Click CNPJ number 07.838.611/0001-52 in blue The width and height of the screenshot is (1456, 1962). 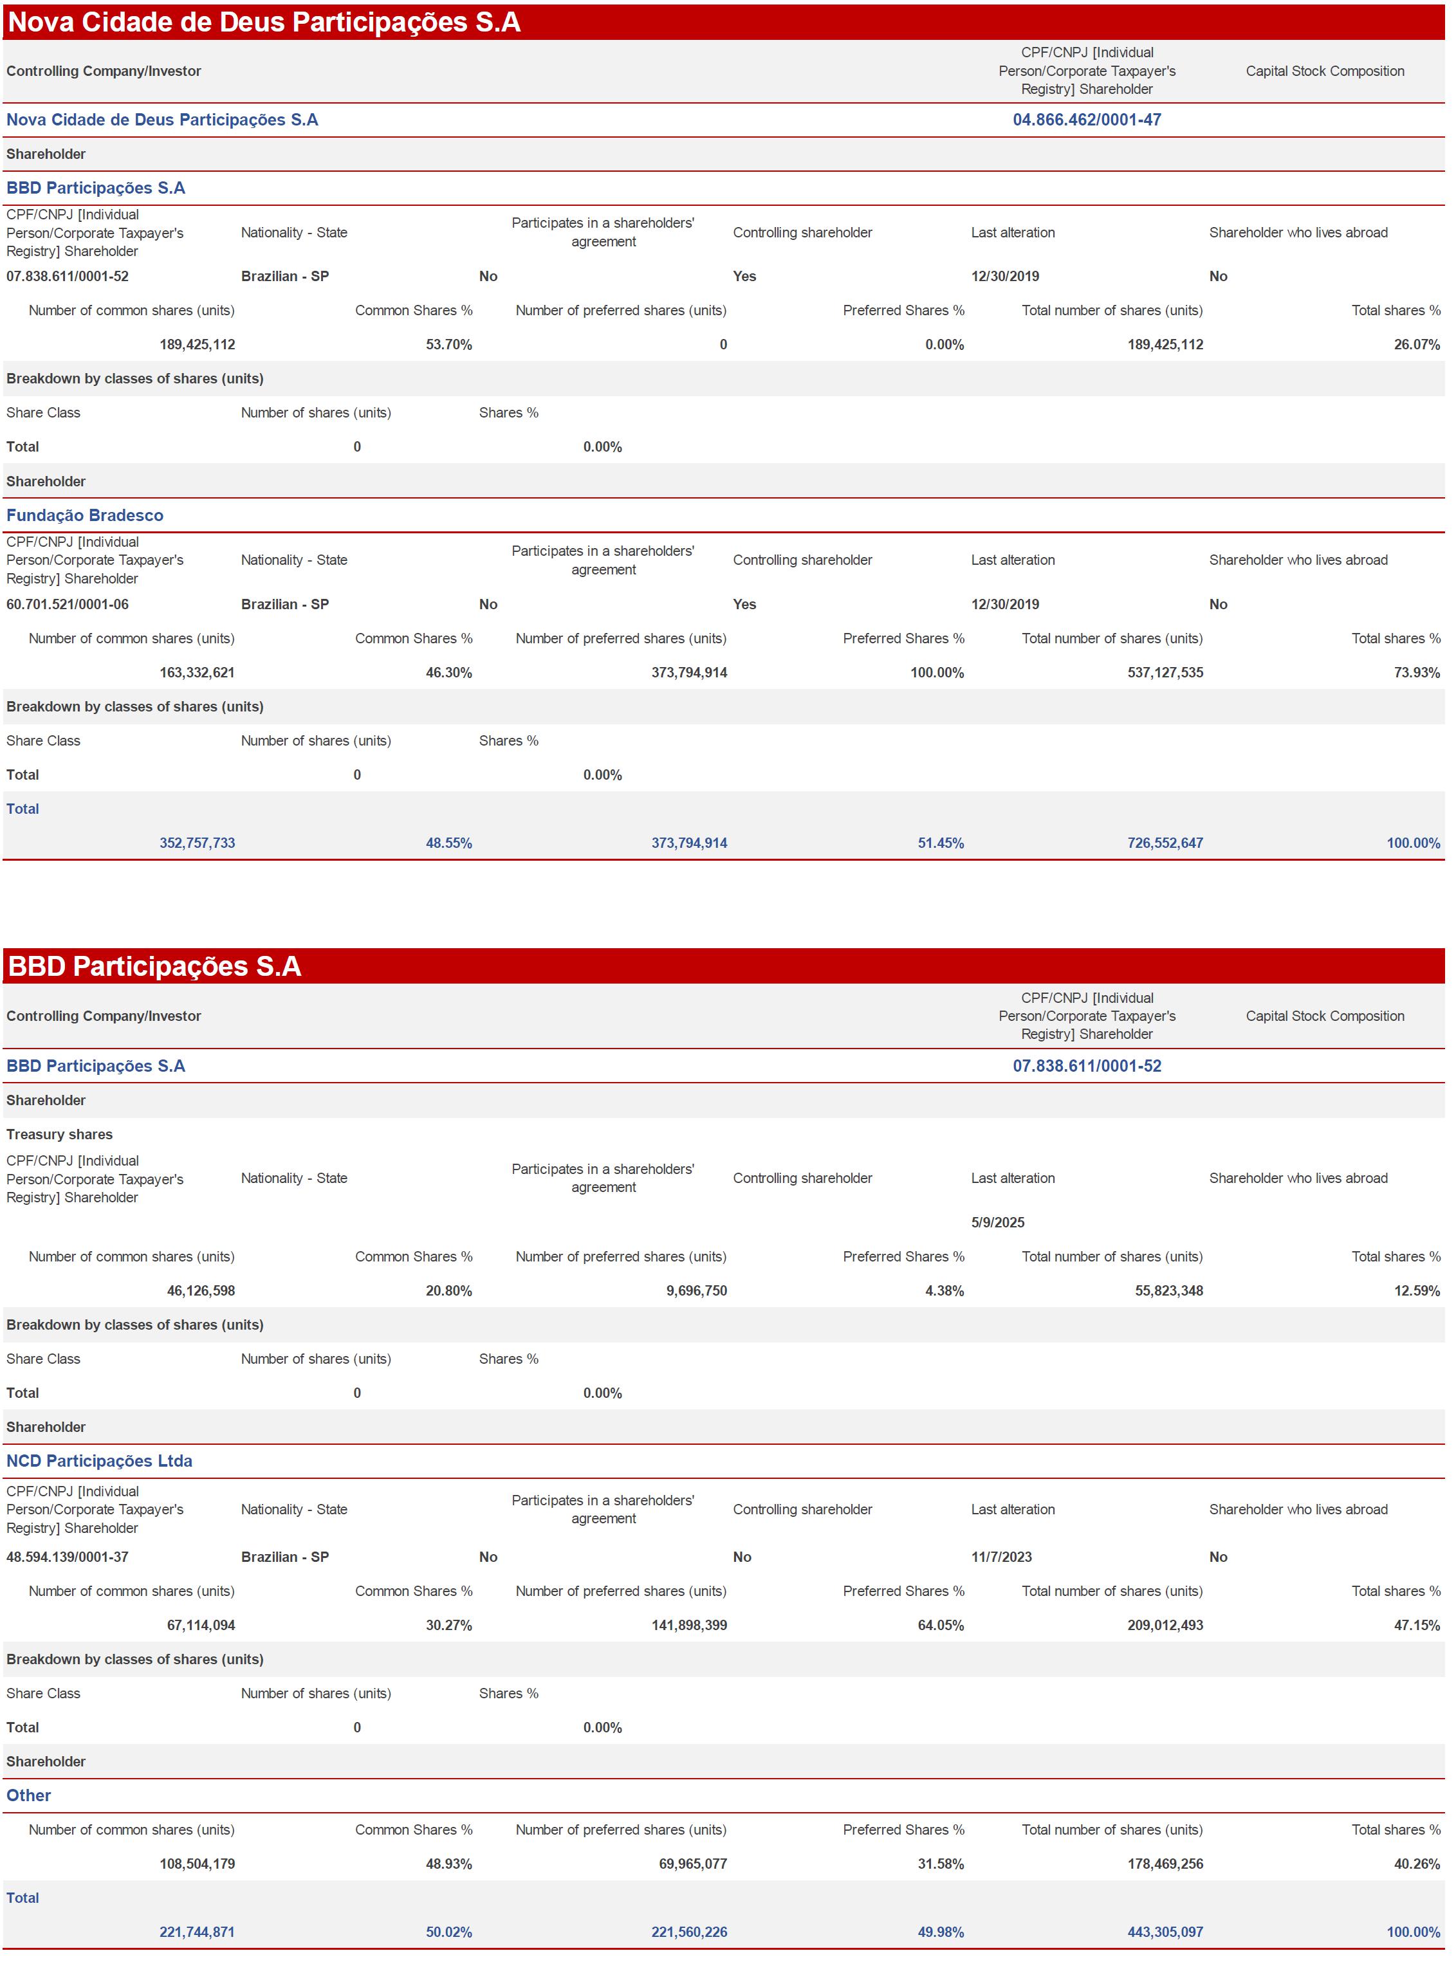[1086, 1066]
